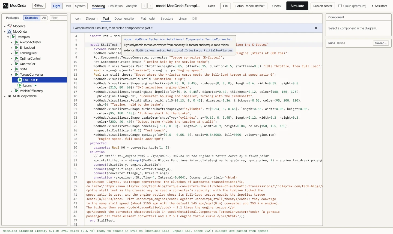Dismiss the example model hint banner

point(316,28)
